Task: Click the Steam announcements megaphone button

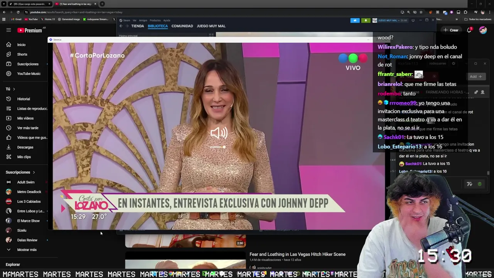Action: tap(355, 20)
